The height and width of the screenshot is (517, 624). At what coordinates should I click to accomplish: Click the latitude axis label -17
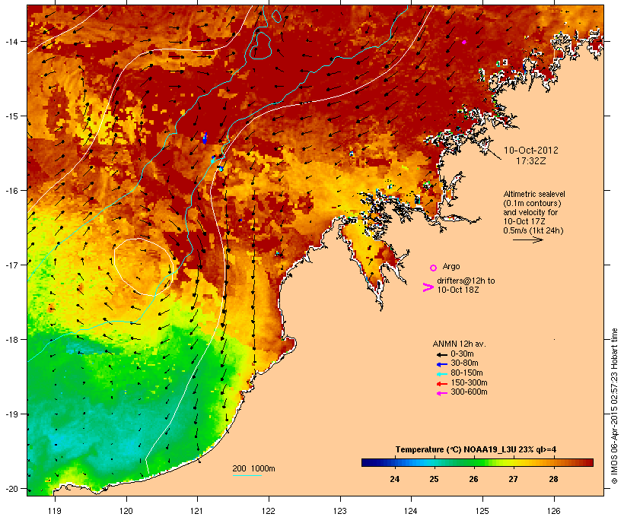click(11, 265)
